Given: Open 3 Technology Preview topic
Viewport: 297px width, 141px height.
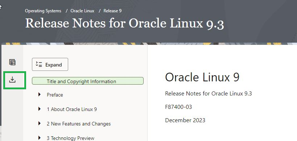Looking at the screenshot, I should [x=71, y=138].
